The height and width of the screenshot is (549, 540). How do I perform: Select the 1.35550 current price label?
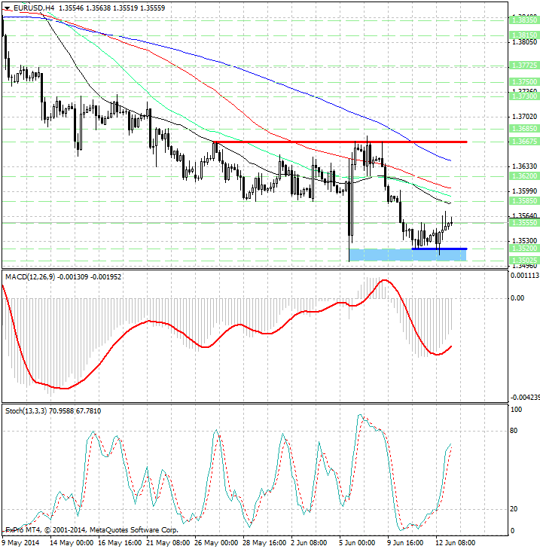(x=524, y=223)
